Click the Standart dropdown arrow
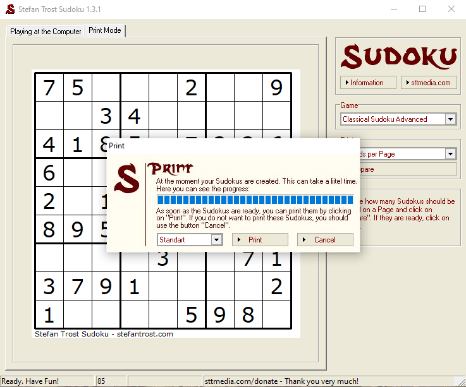This screenshot has width=466, height=387. (x=217, y=239)
